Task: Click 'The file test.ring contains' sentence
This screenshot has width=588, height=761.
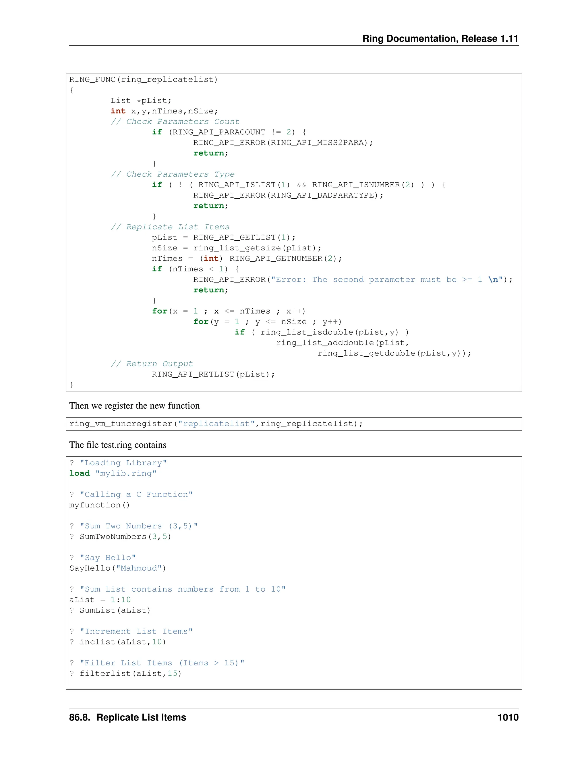Action: click(x=118, y=445)
